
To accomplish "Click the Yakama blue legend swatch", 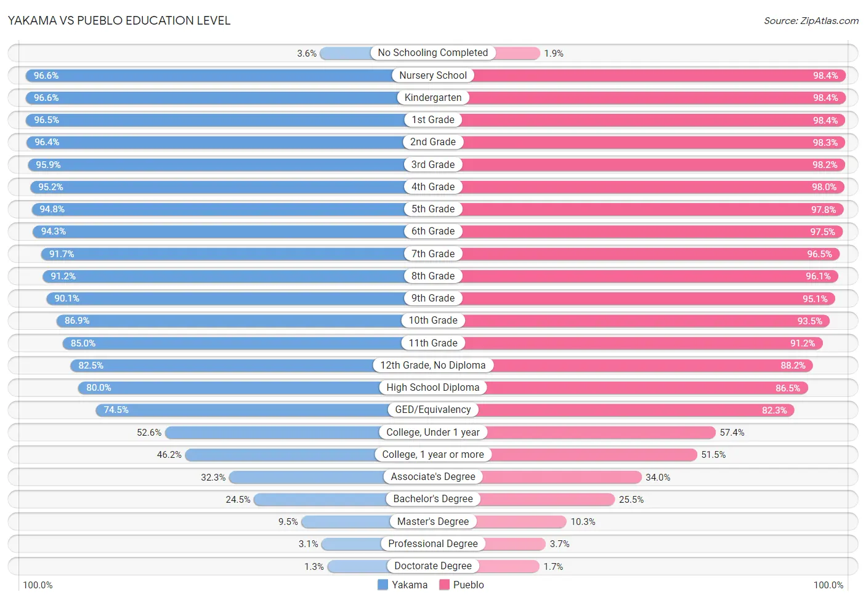I will coord(382,585).
